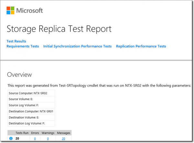The height and width of the screenshot is (143, 194).
Task: Click the Storage Replica Test Report title
Action: (x=59, y=29)
